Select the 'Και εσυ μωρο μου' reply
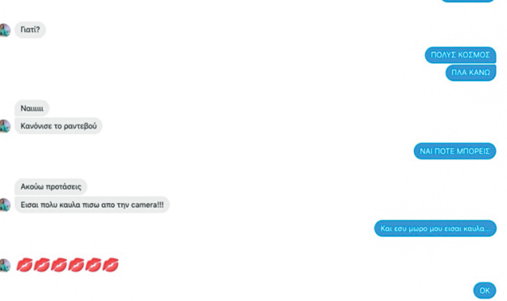This screenshot has width=507, height=301. pyautogui.click(x=435, y=228)
